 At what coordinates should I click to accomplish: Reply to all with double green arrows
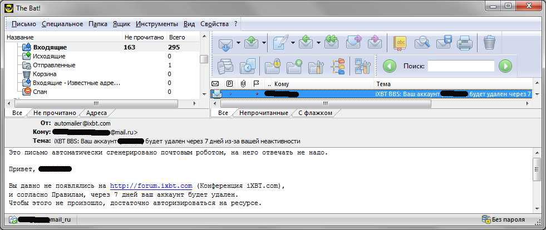pyautogui.click(x=331, y=43)
